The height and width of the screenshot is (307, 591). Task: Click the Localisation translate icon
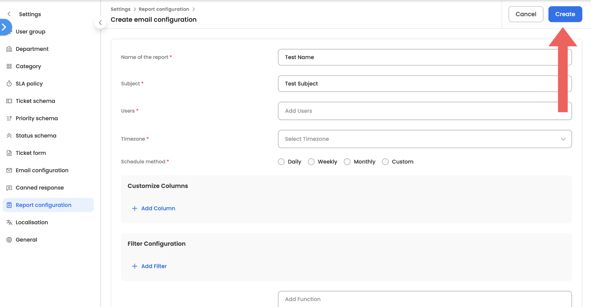9,222
